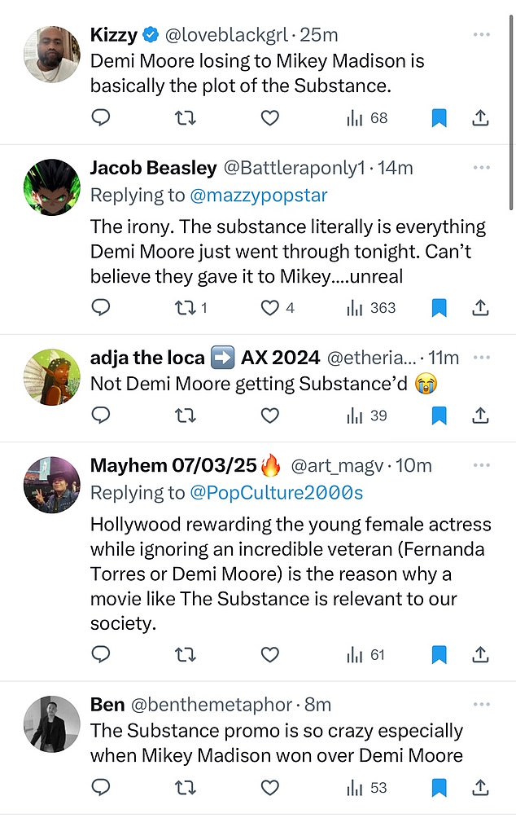Screen dimensions: 516x818
Task: Repost Kizzy's tweet
Action: coord(185,118)
